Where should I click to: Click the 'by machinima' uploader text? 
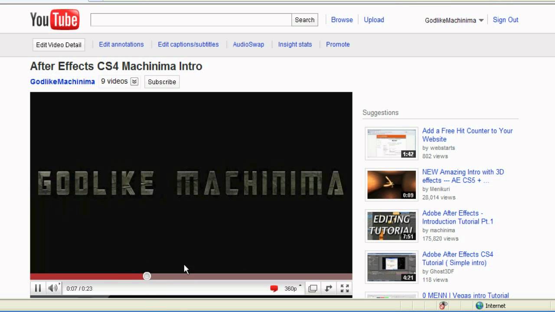439,230
